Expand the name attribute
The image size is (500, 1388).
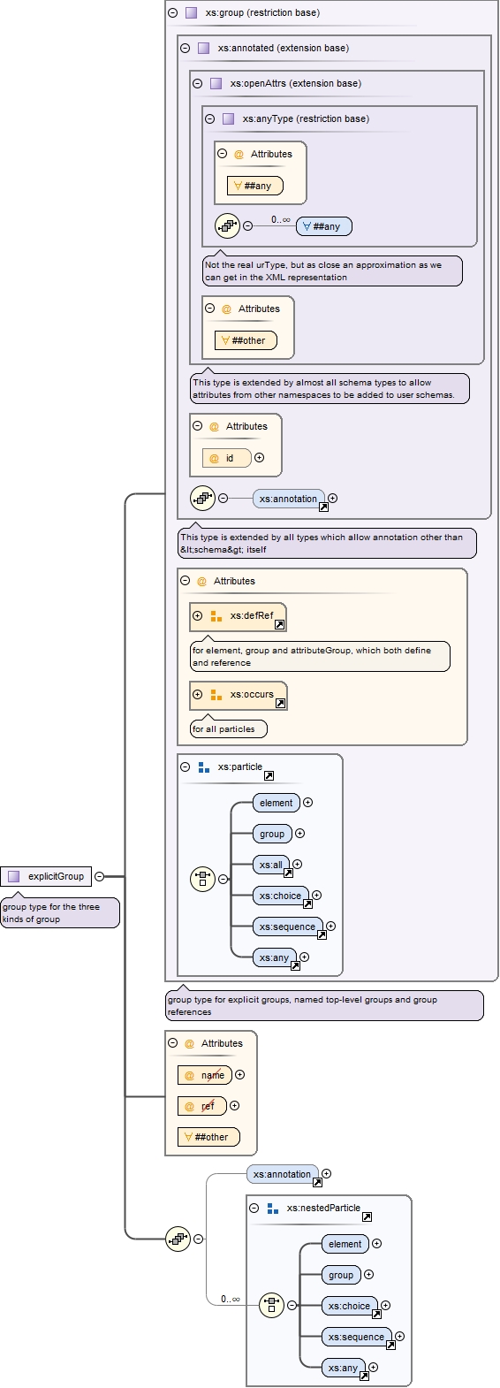pyautogui.click(x=239, y=1074)
